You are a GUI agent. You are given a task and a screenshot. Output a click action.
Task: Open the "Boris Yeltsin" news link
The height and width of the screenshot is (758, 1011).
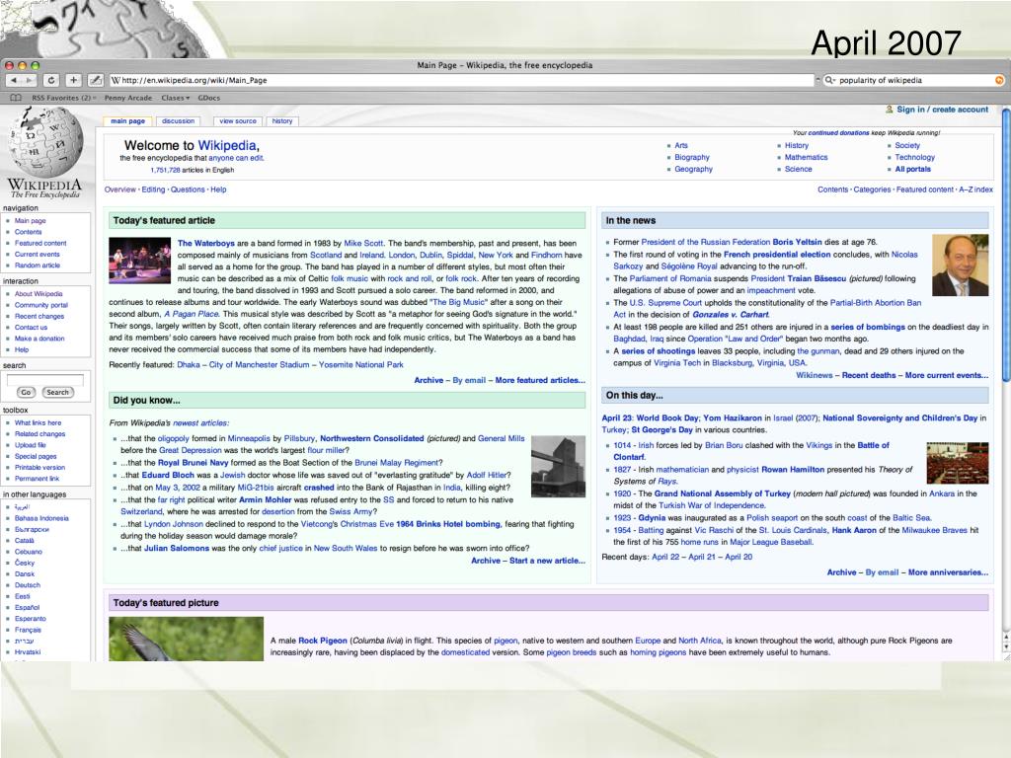(797, 243)
